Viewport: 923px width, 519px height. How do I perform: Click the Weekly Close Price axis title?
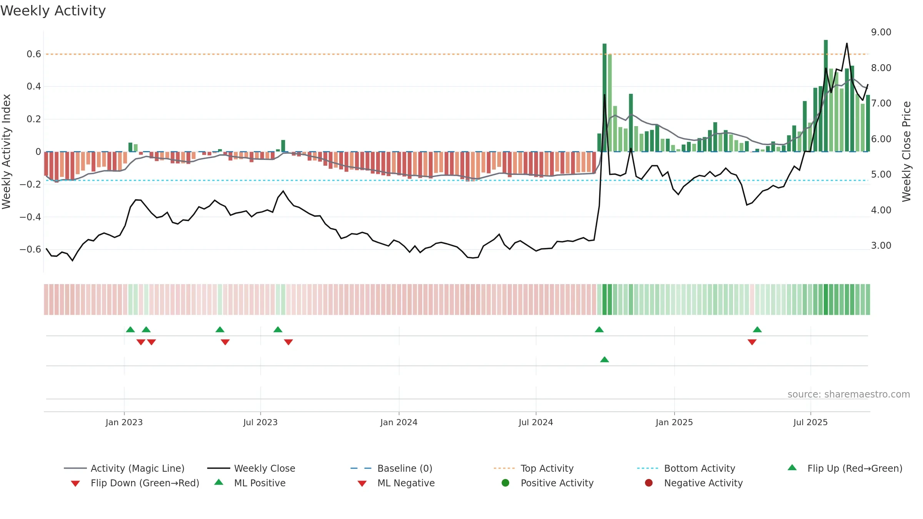(x=906, y=151)
